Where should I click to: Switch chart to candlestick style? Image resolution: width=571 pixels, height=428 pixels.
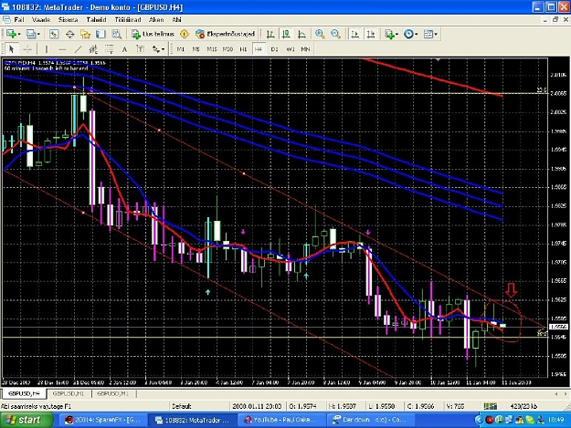[x=286, y=34]
